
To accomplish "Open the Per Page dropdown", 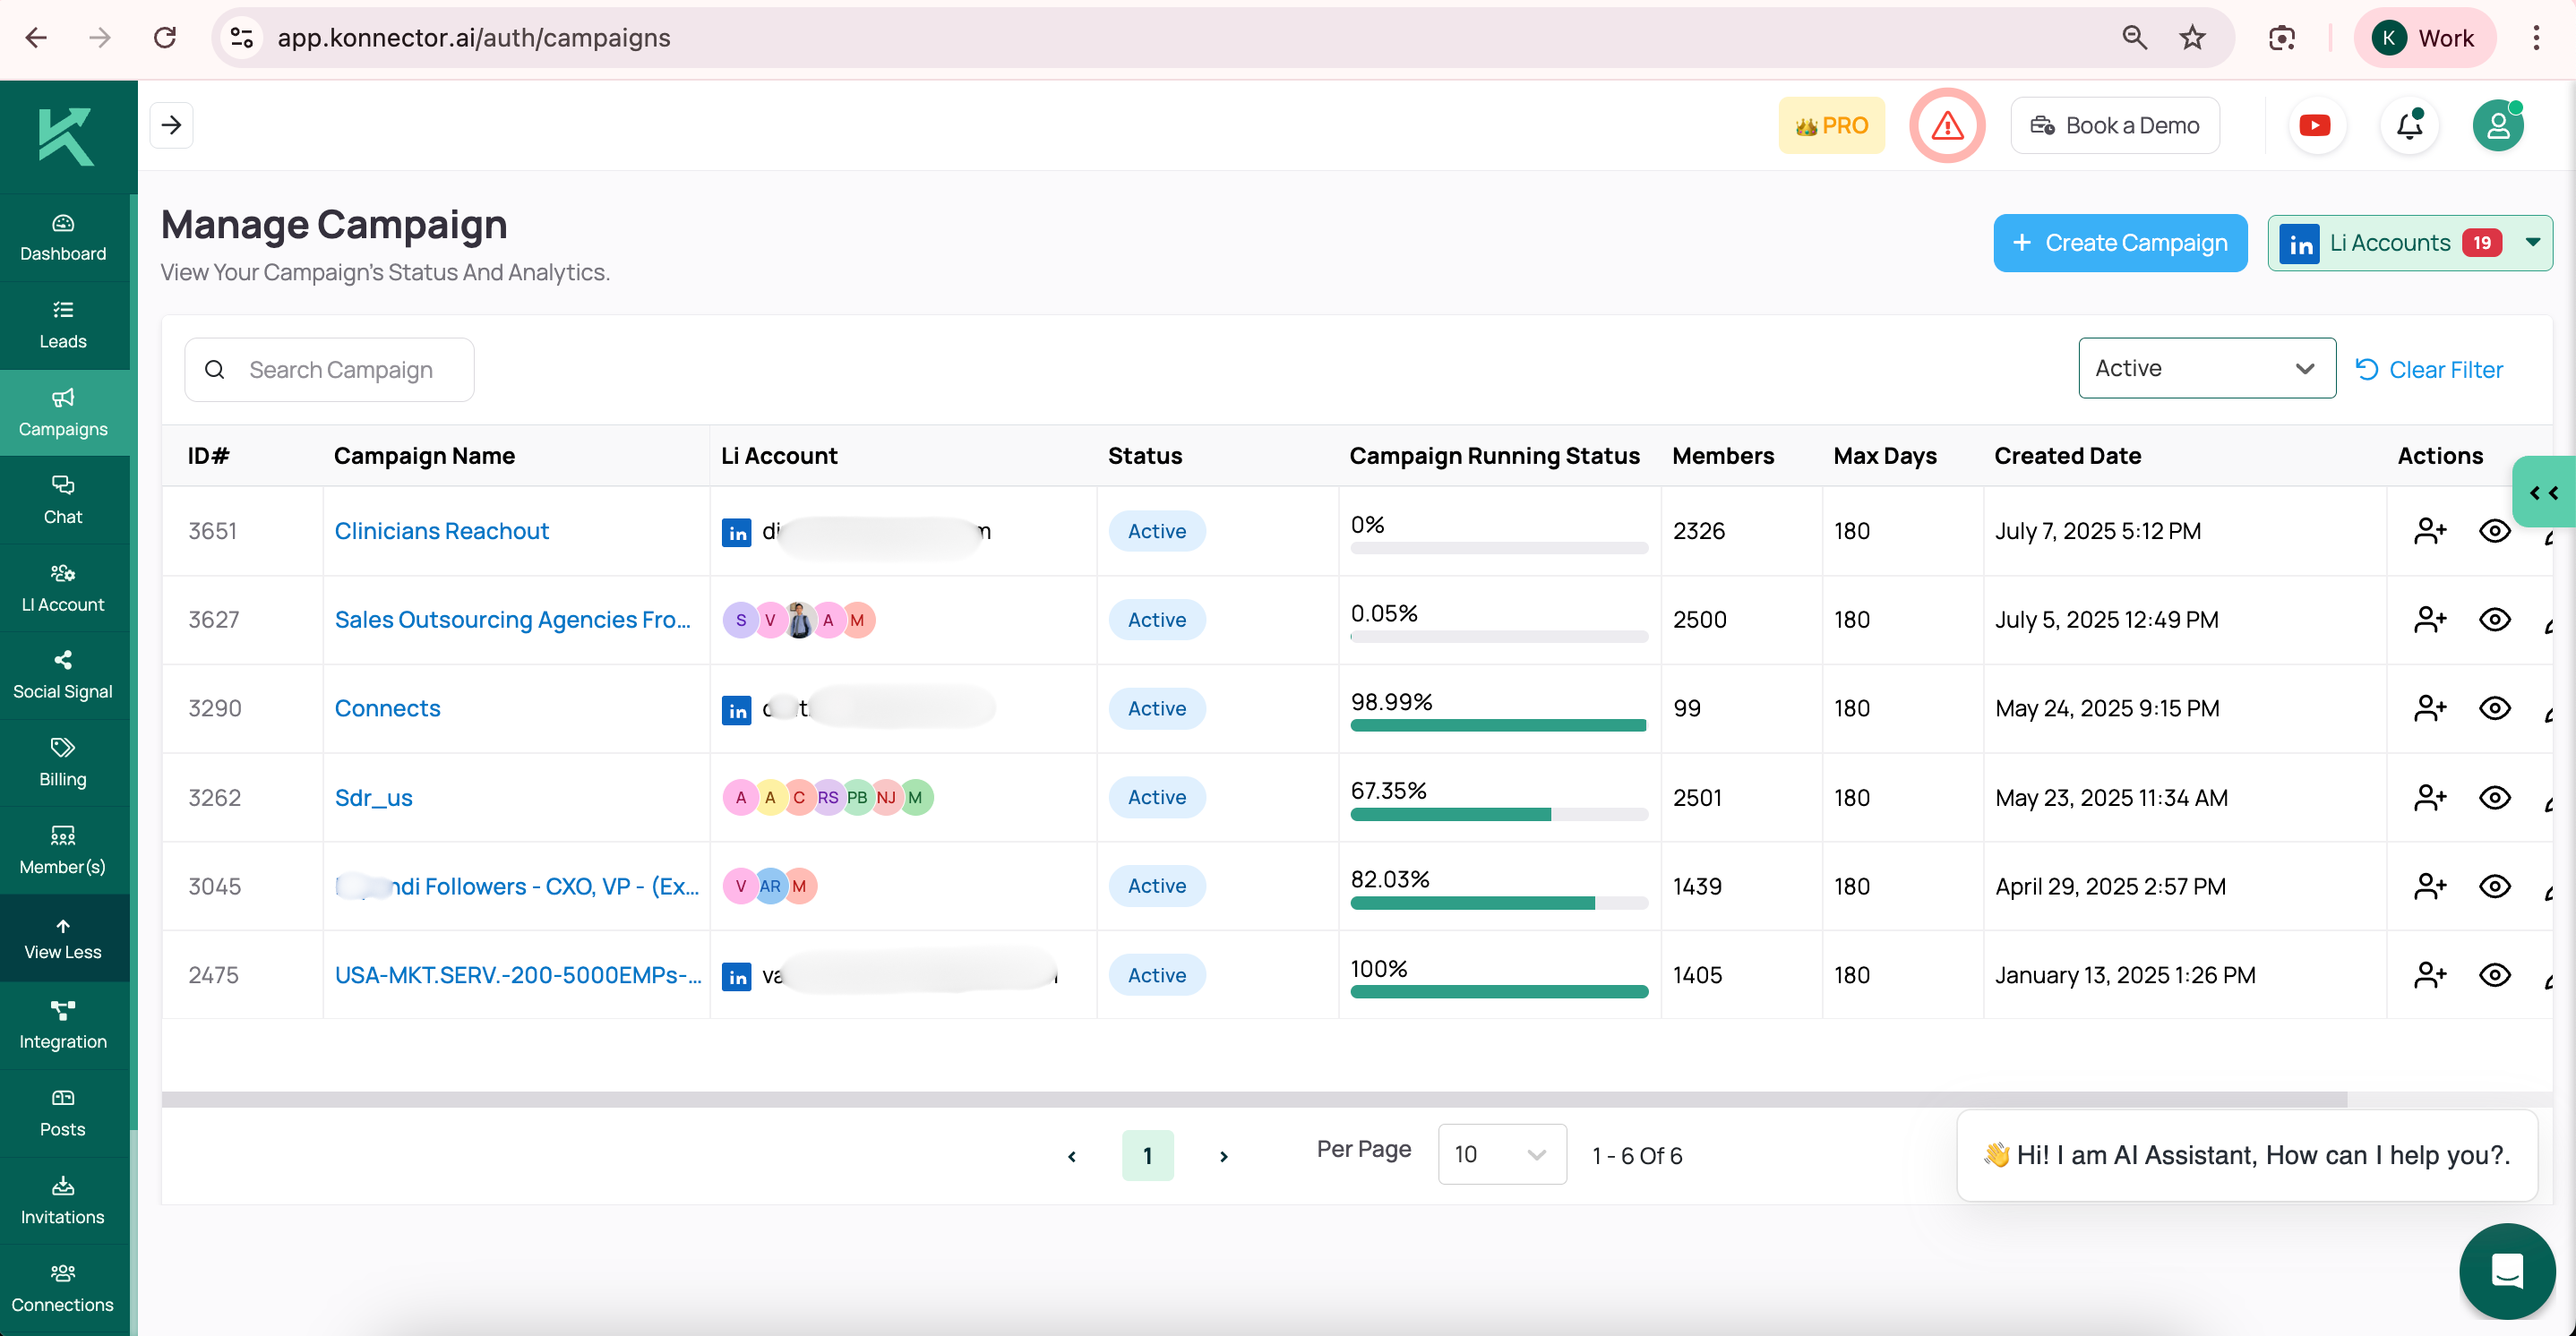I will (x=1501, y=1154).
